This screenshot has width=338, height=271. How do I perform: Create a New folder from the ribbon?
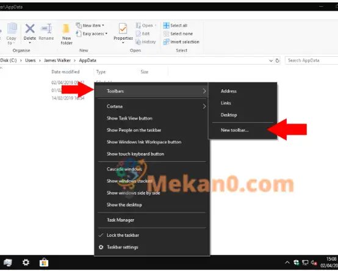[66, 34]
